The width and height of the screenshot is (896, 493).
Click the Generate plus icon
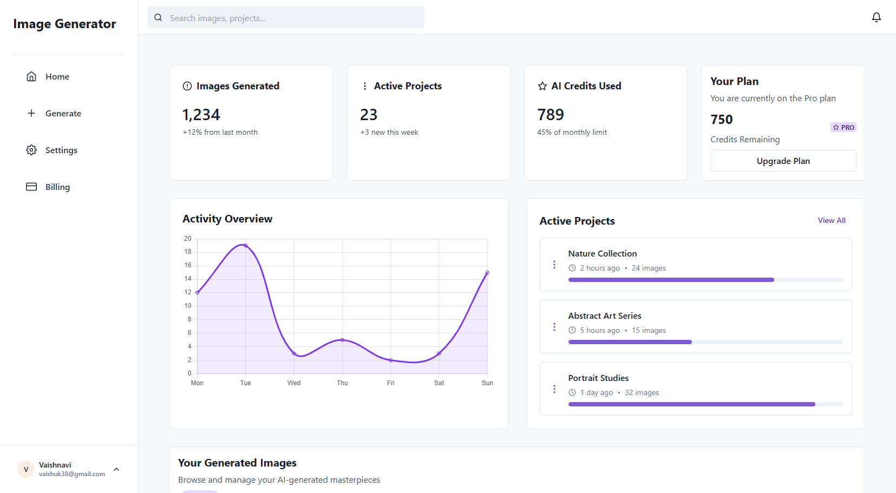tap(31, 113)
